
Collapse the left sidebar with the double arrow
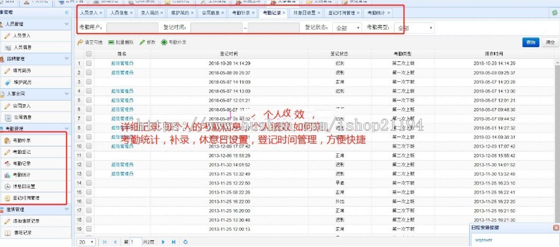tap(67, 12)
